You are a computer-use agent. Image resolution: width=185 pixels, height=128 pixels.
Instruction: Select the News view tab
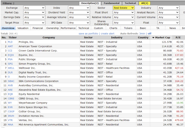pos(173,28)
